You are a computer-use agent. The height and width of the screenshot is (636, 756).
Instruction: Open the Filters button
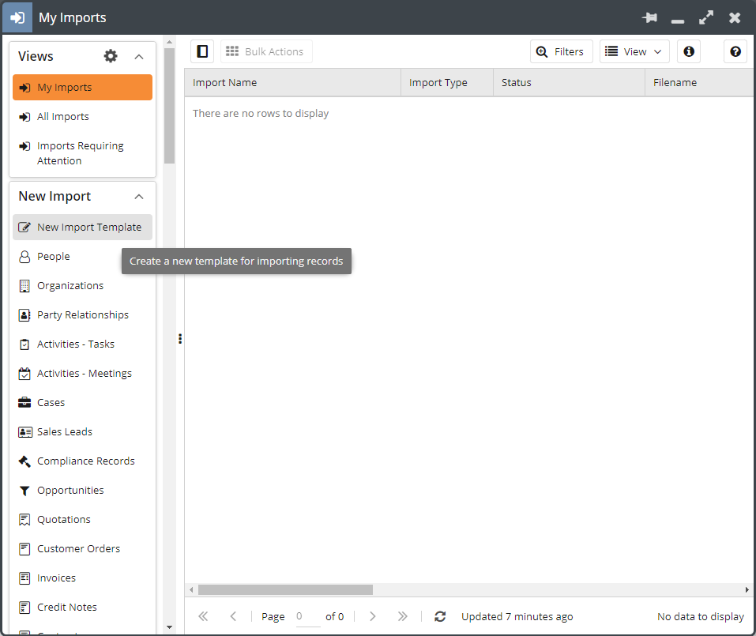[561, 51]
